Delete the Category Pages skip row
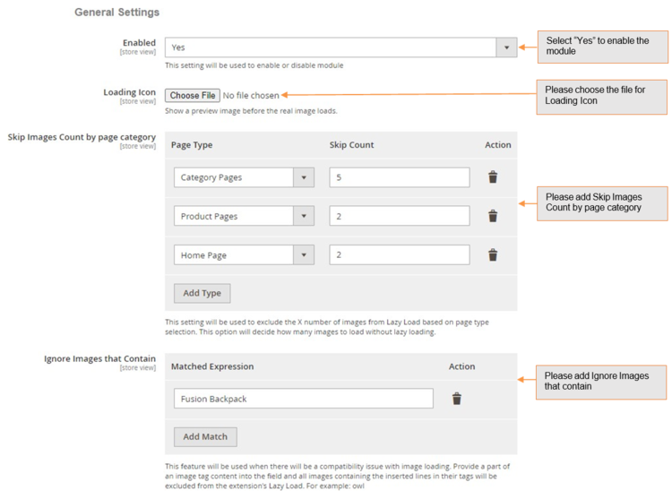The height and width of the screenshot is (499, 672). pyautogui.click(x=492, y=177)
